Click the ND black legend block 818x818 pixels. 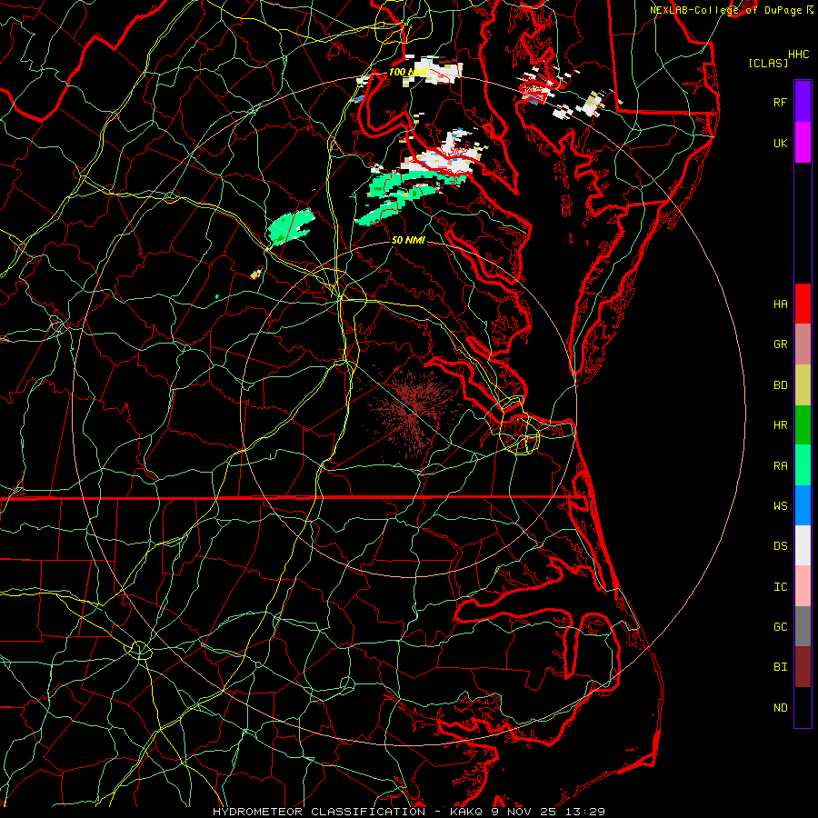(x=803, y=707)
